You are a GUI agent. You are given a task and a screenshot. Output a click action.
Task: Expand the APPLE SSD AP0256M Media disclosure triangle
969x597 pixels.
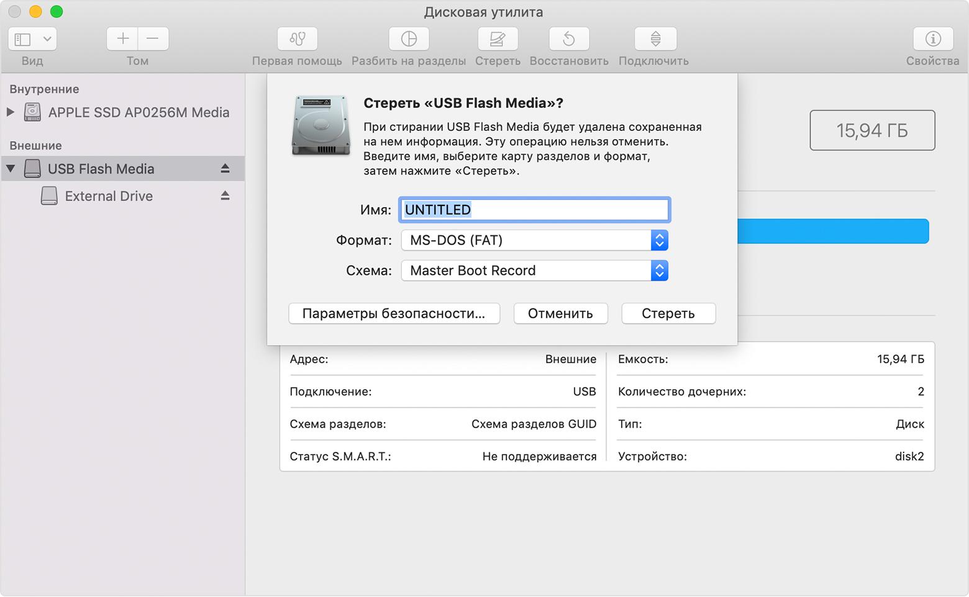pos(10,112)
